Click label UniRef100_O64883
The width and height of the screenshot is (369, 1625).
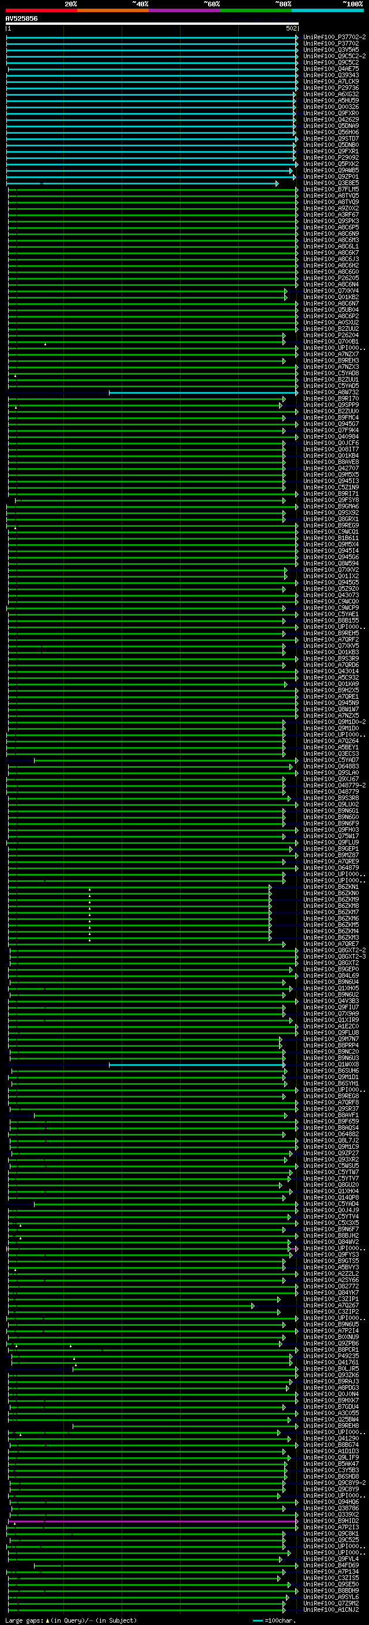pos(331,767)
